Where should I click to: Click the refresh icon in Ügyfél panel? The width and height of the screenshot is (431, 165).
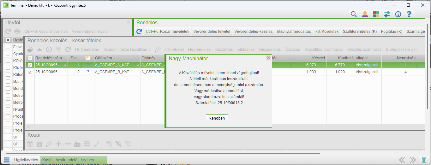[x=8, y=32]
